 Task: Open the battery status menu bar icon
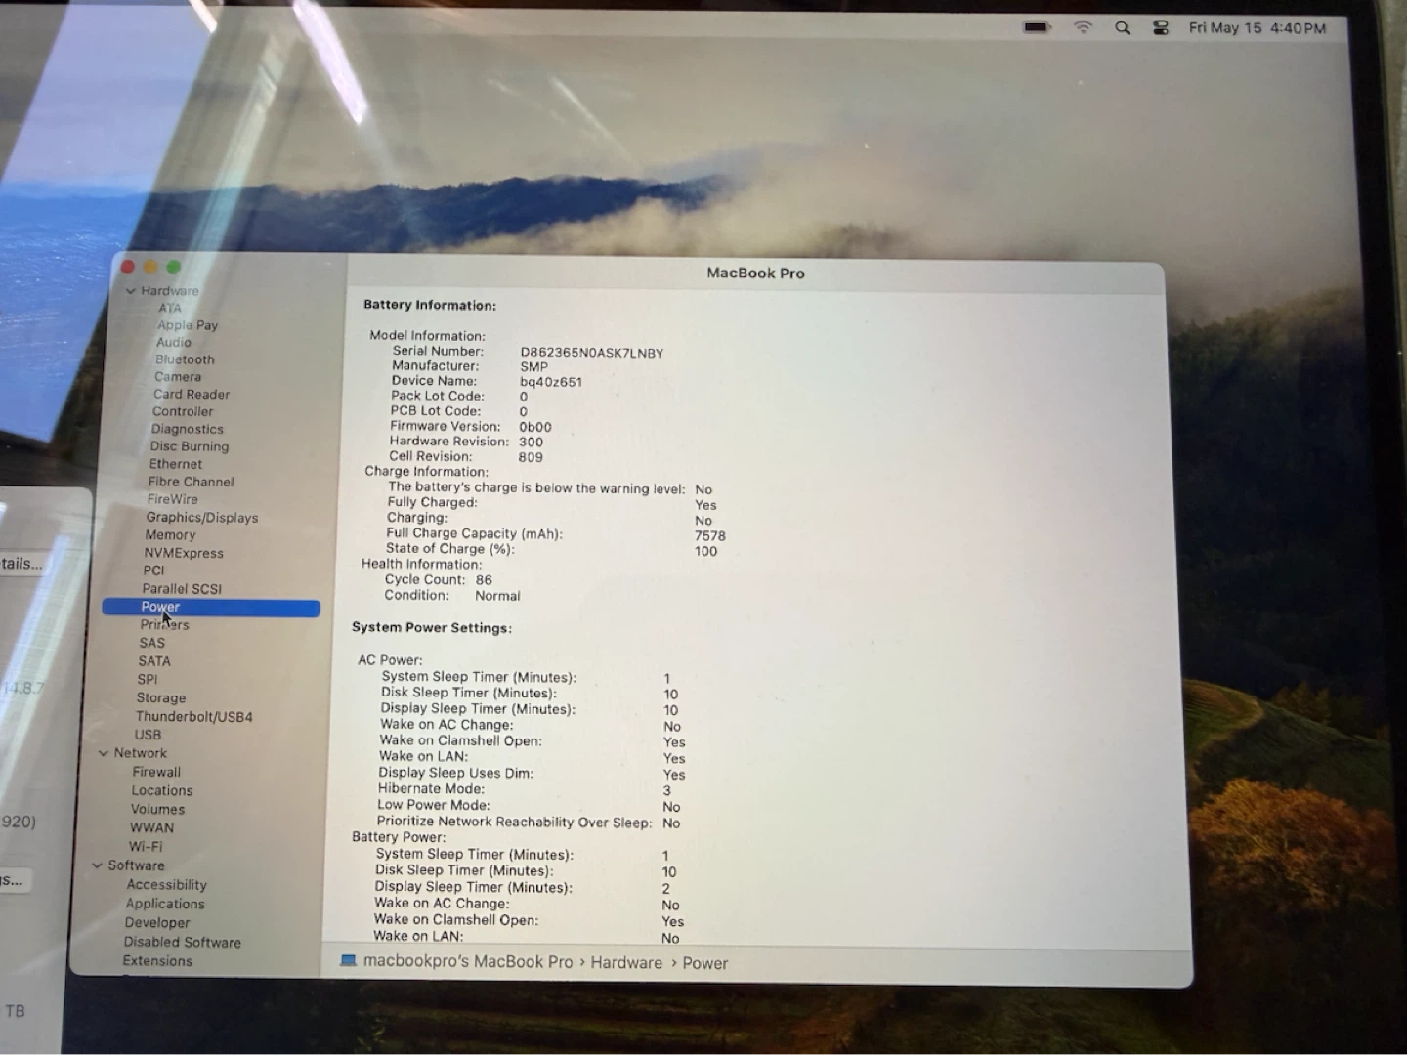pos(1037,27)
